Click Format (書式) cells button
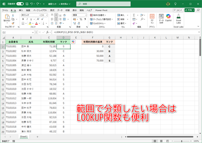Screen dimensions: 202x143 (x=122, y=23)
